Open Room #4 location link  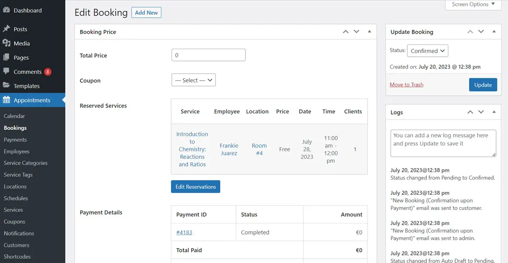tap(259, 149)
